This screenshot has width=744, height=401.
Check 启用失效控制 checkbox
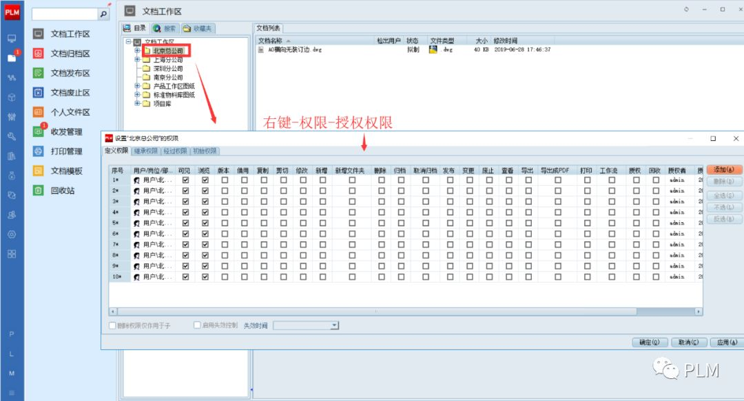tap(197, 325)
